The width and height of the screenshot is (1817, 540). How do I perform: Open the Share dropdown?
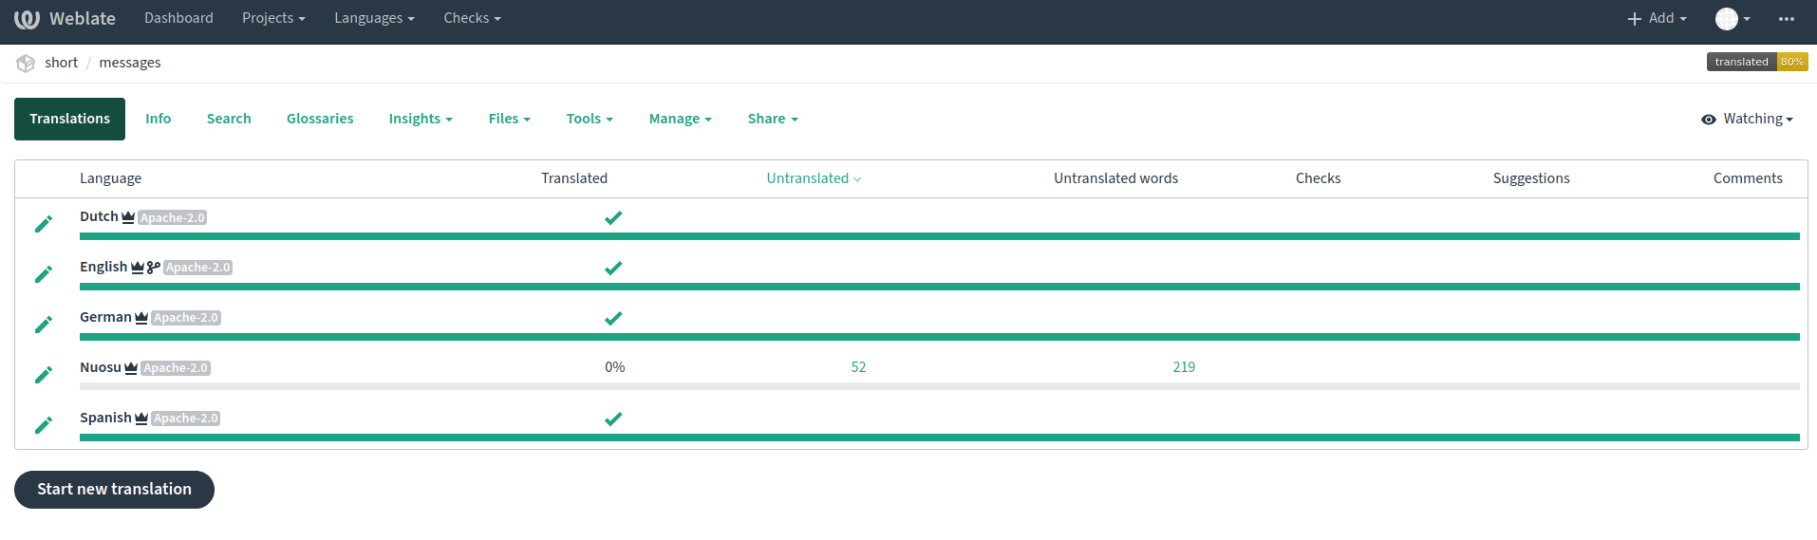pyautogui.click(x=773, y=119)
